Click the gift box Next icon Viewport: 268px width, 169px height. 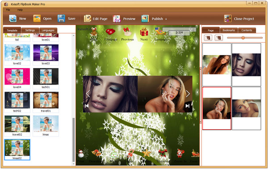(x=144, y=32)
